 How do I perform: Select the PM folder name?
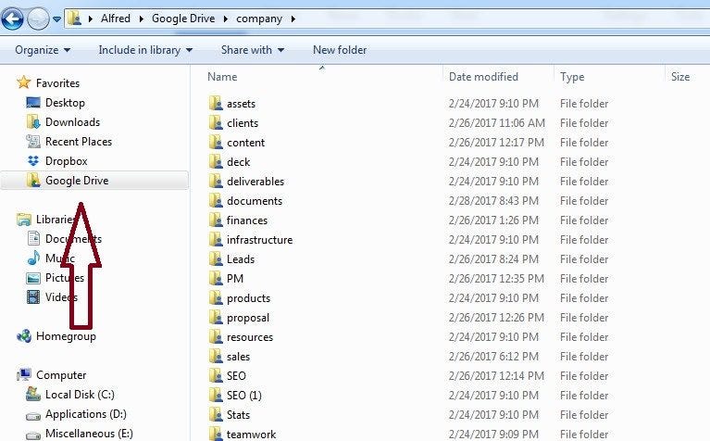click(235, 279)
